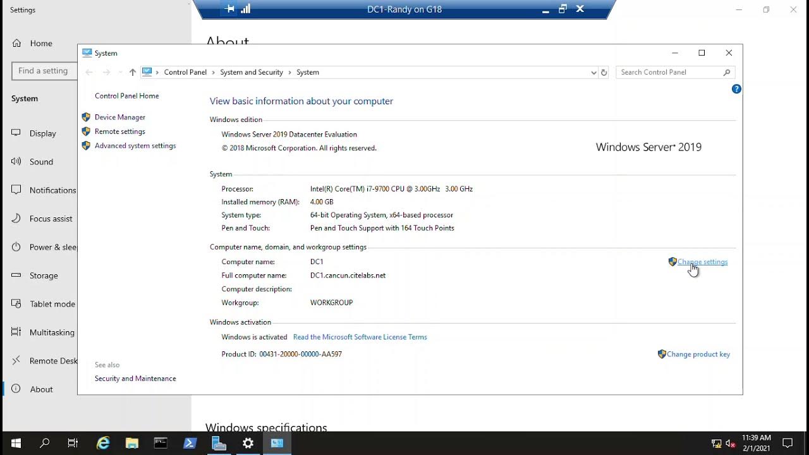Open Server Manager from taskbar
The width and height of the screenshot is (809, 455).
click(219, 443)
